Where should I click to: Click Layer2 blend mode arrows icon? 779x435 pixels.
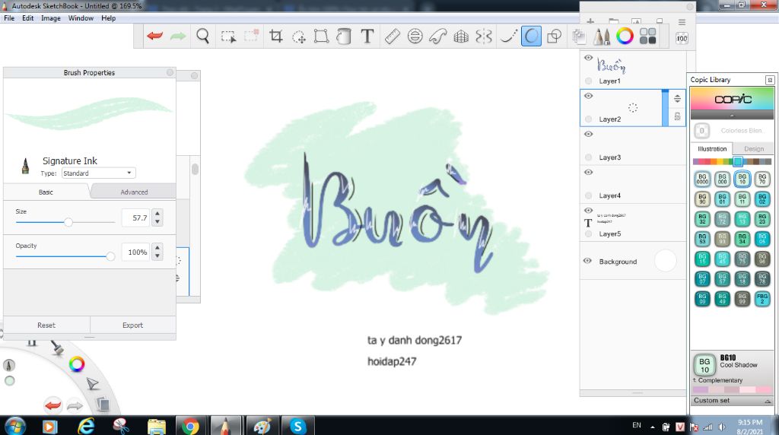tap(677, 99)
